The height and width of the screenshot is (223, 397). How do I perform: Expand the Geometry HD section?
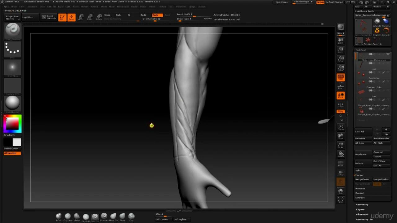point(364,219)
